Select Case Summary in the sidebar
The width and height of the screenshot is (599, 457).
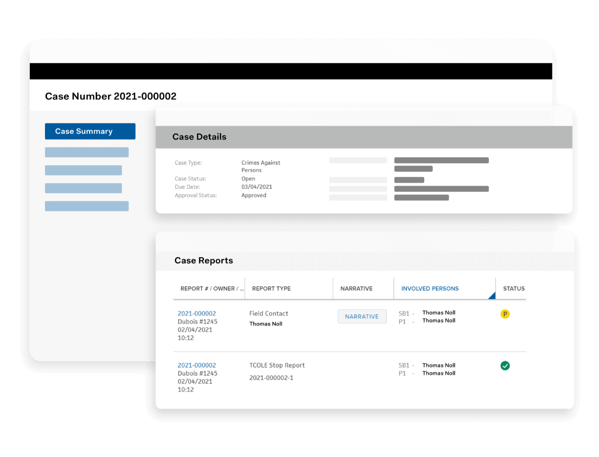point(90,131)
